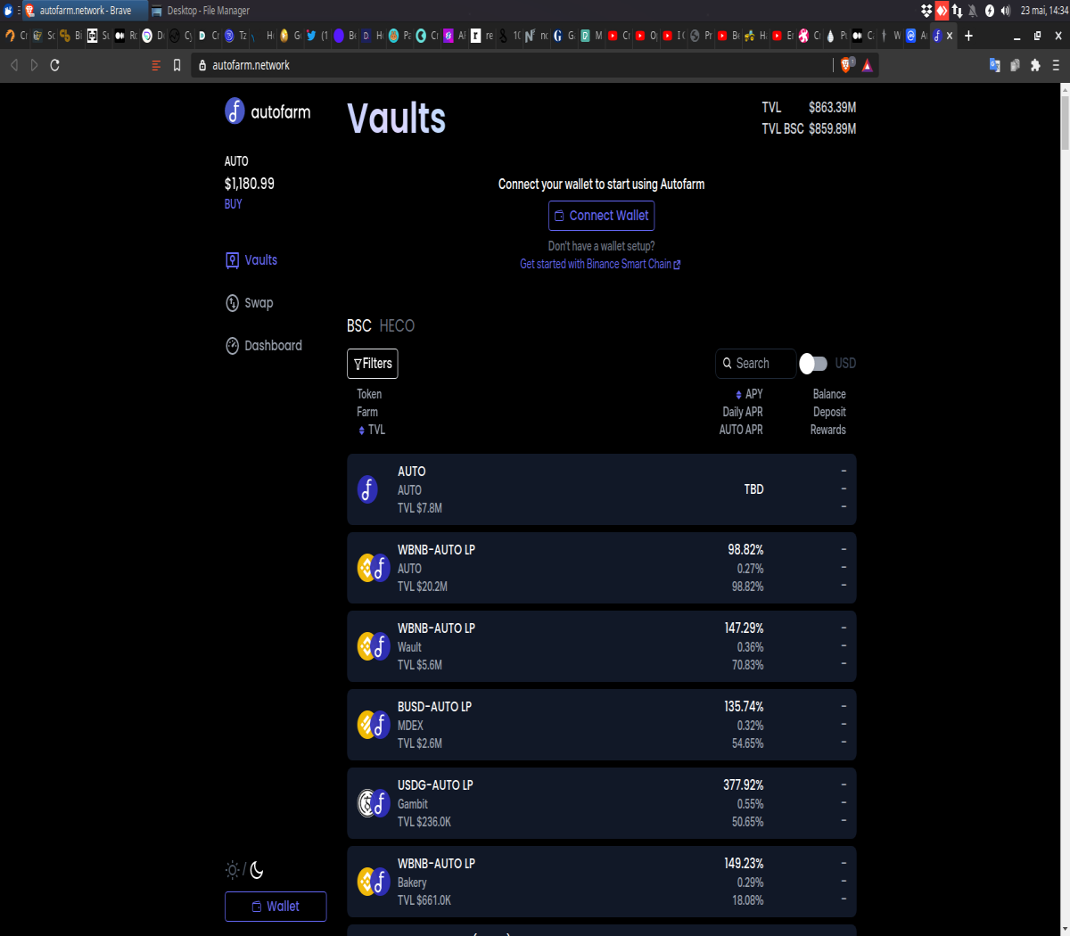The height and width of the screenshot is (936, 1070).
Task: Expand the BUSD-AUTO LP MDEX row
Action: pyautogui.click(x=602, y=725)
